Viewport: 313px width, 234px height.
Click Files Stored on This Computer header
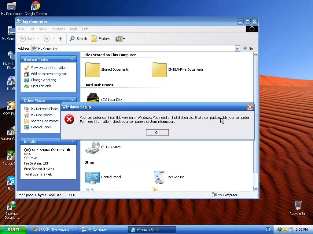(110, 55)
